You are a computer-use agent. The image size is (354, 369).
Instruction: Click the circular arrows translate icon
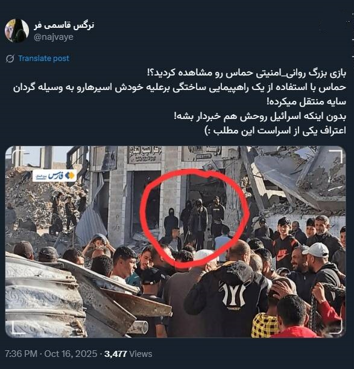10,59
